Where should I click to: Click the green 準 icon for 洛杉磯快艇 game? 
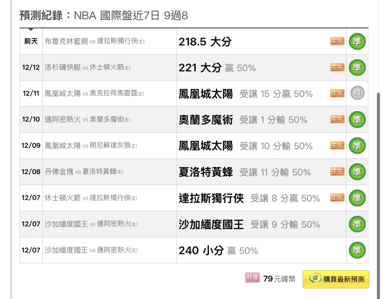(x=357, y=68)
